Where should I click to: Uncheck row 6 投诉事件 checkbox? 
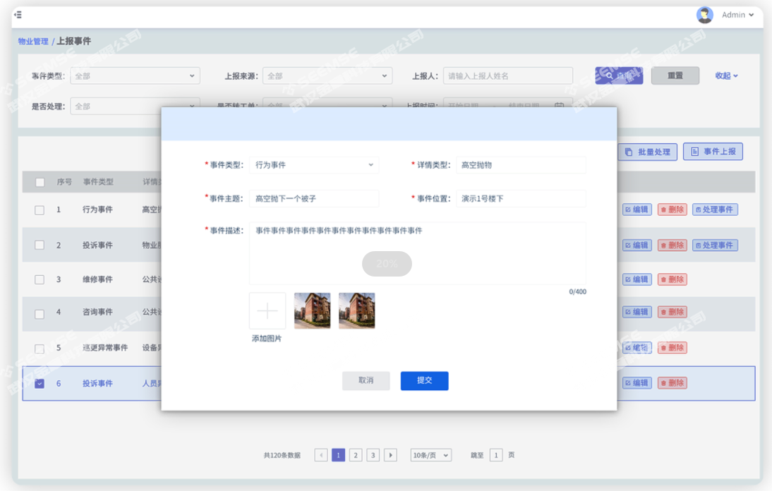point(40,383)
